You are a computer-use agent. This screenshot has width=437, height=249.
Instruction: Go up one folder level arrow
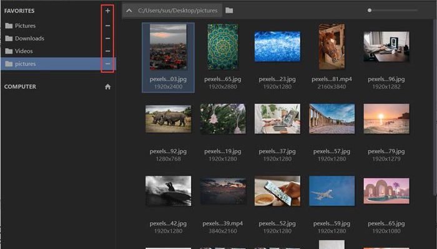point(129,11)
